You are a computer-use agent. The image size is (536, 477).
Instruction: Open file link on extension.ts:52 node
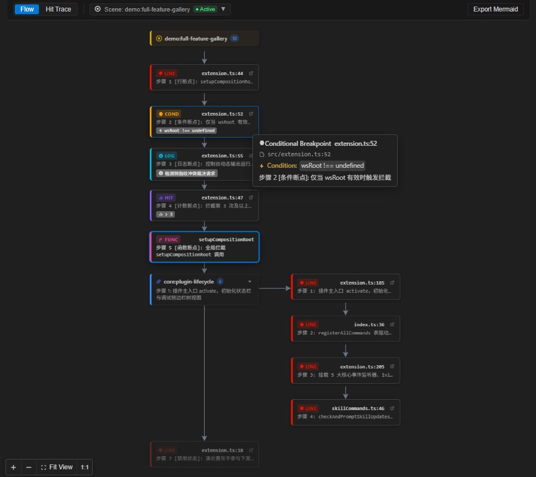251,114
